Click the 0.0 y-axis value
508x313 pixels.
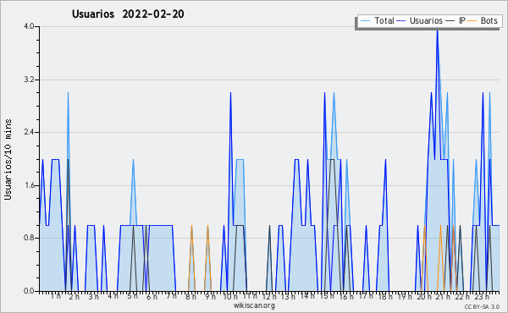coord(29,291)
